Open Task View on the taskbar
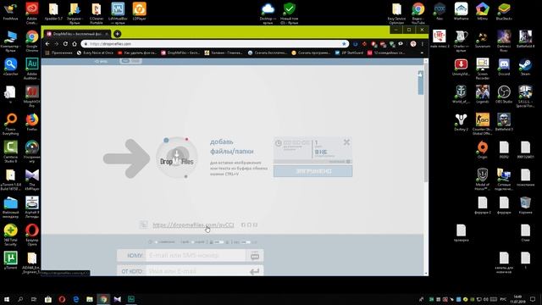The width and height of the screenshot is (542, 305). point(34,299)
